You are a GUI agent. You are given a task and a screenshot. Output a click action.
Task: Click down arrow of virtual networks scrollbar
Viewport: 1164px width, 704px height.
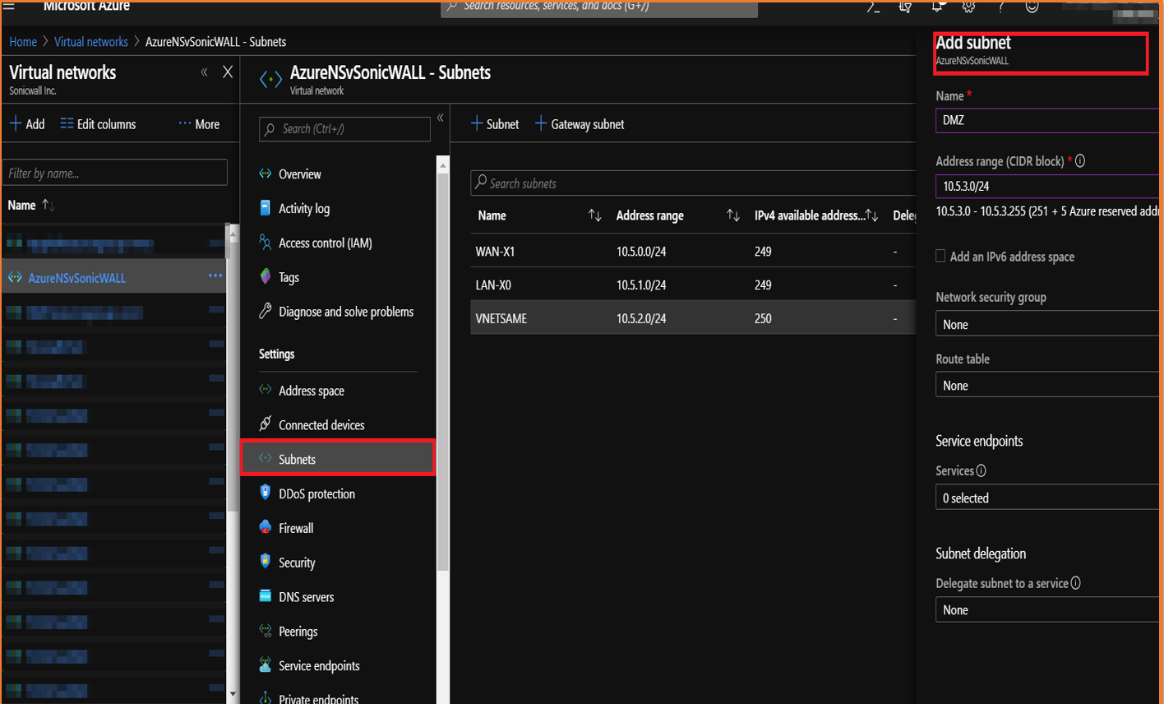coord(233,694)
